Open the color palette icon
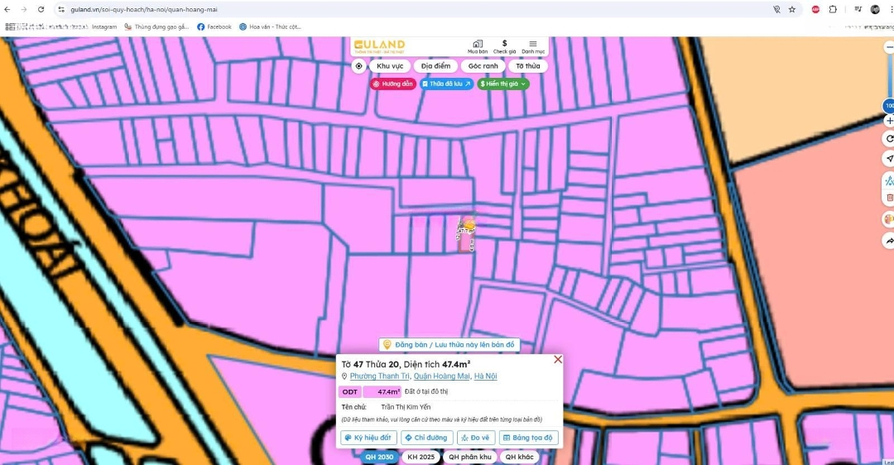894x465 pixels. 889,219
